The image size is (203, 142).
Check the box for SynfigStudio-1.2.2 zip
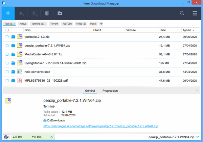coord(7,63)
